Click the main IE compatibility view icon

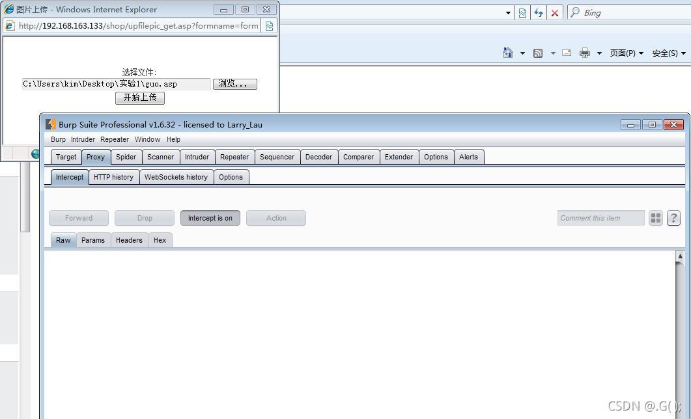[523, 13]
